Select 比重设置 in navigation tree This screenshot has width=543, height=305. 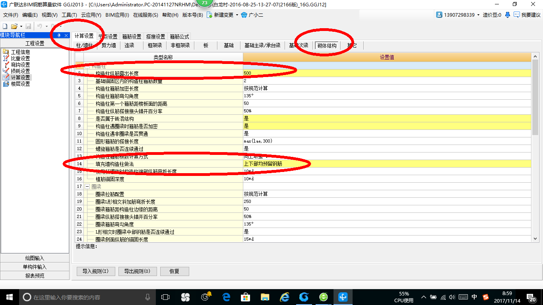click(x=20, y=58)
